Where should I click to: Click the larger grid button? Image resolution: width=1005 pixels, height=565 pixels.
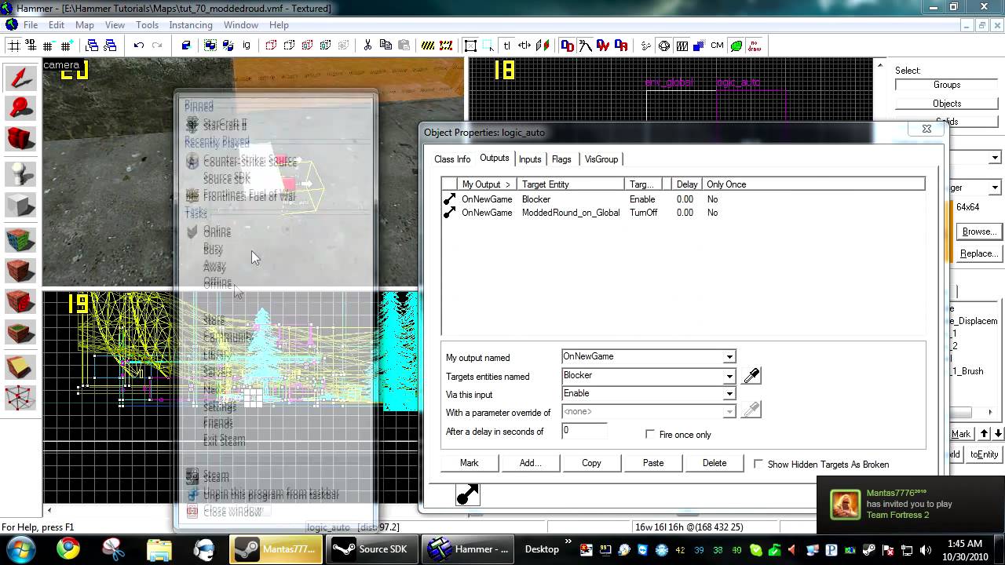coord(66,46)
